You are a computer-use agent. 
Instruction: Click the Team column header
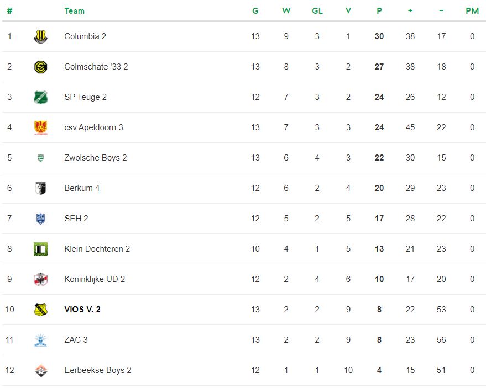[75, 11]
